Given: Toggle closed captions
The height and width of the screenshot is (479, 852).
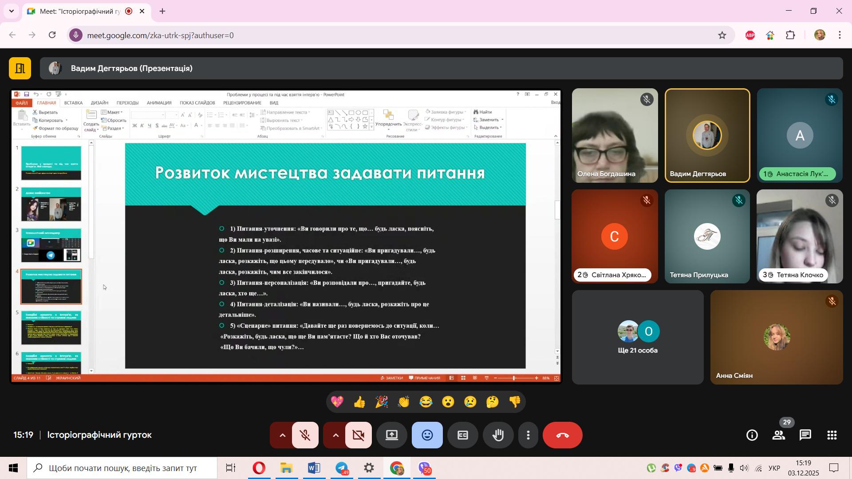Looking at the screenshot, I should pyautogui.click(x=462, y=436).
